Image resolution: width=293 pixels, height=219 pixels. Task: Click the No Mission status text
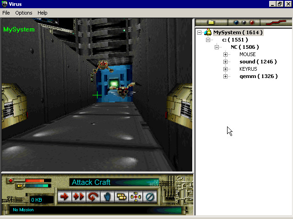(x=23, y=210)
